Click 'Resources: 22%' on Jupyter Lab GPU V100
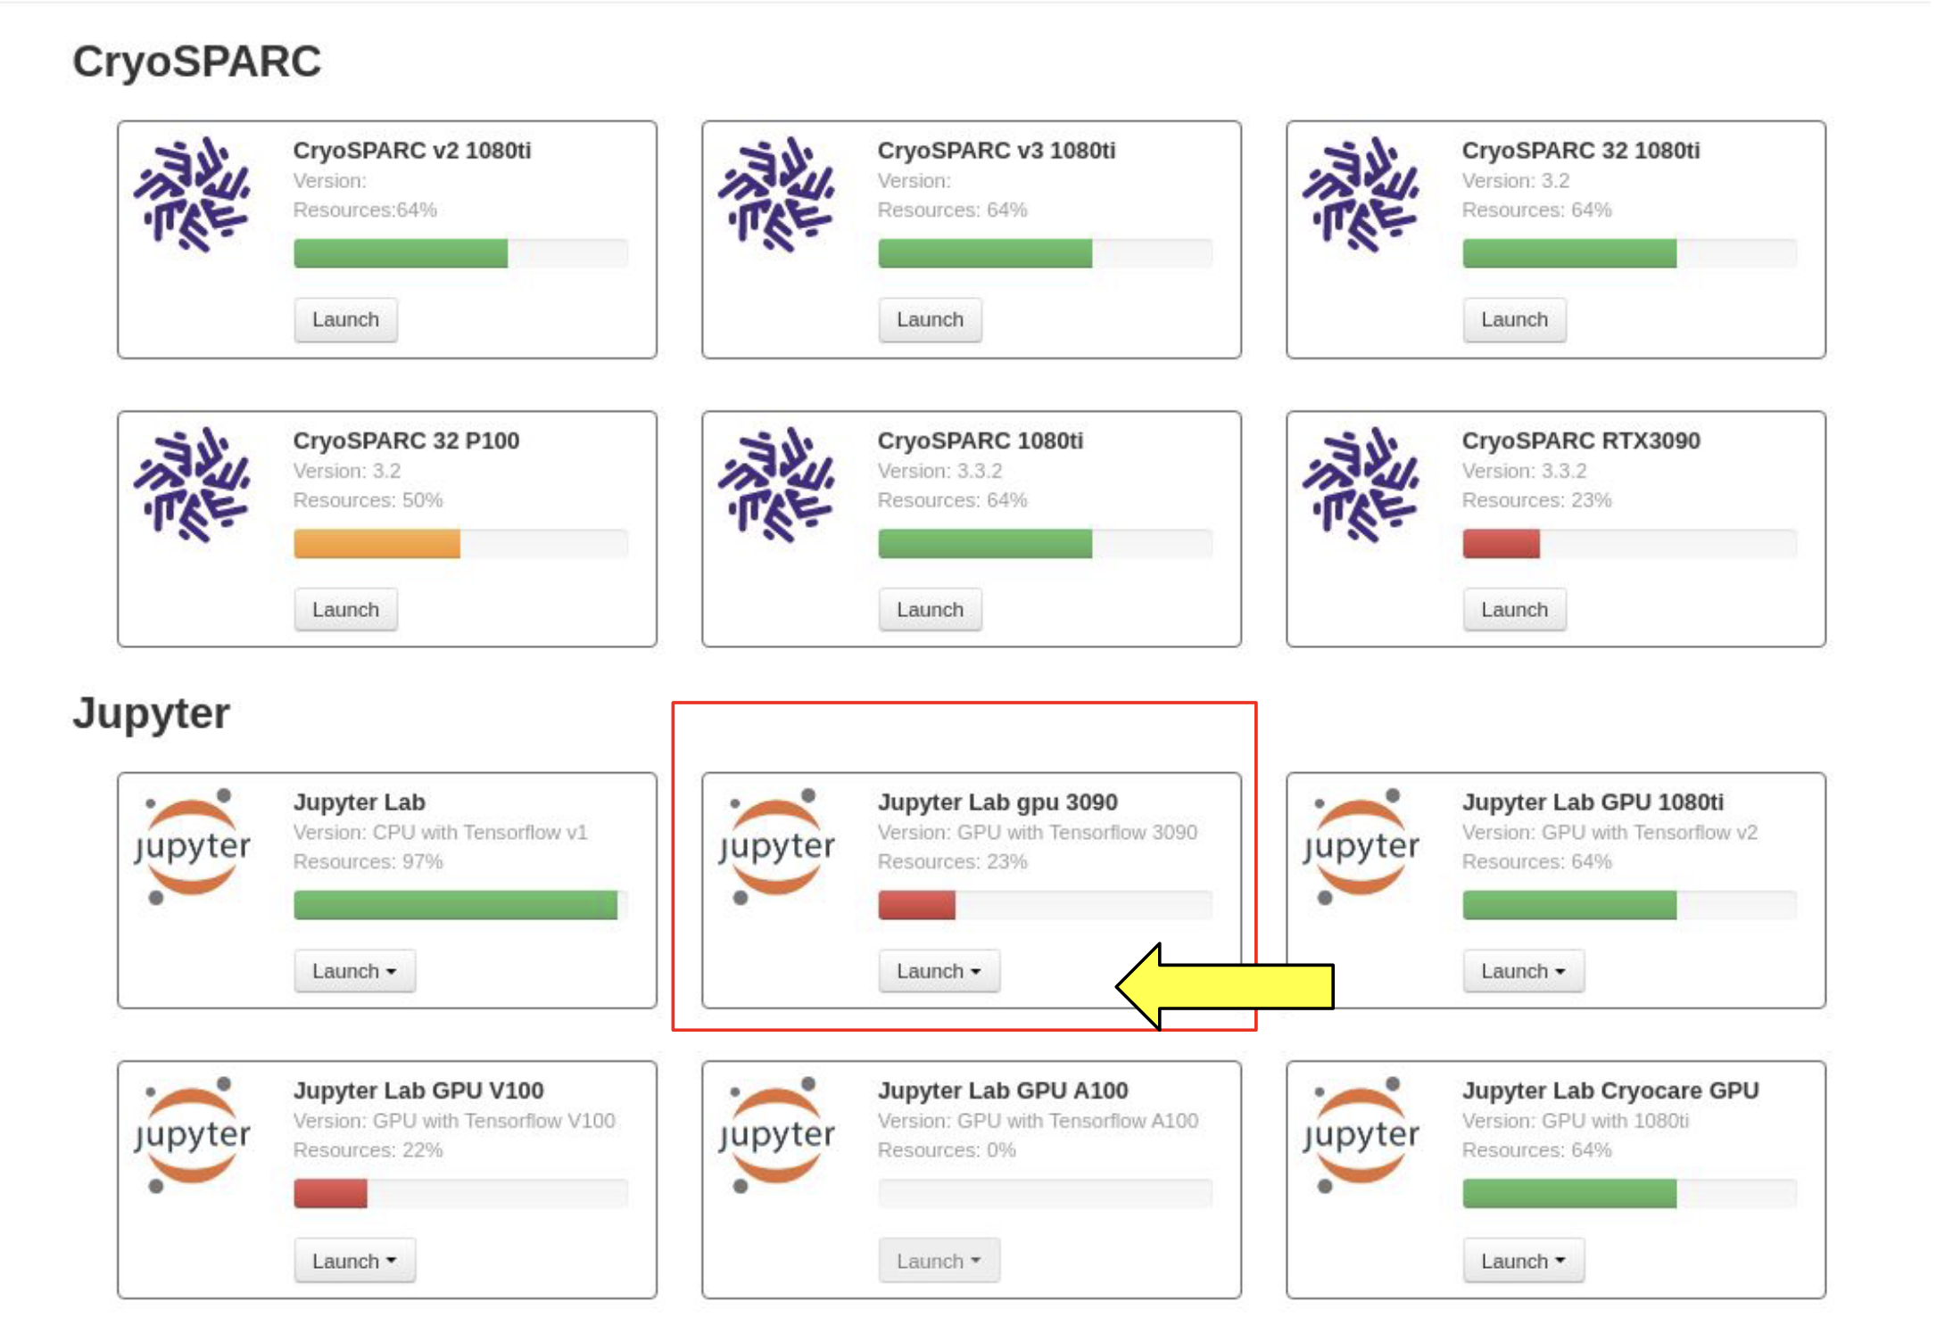This screenshot has height=1325, width=1945. 368,1150
